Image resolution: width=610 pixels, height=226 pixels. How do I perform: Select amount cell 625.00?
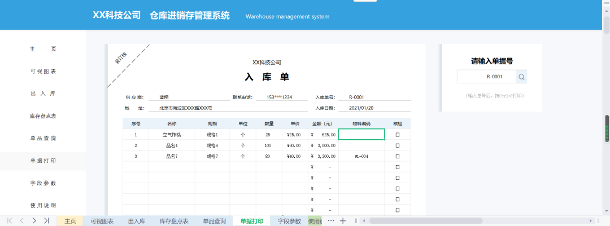point(323,135)
